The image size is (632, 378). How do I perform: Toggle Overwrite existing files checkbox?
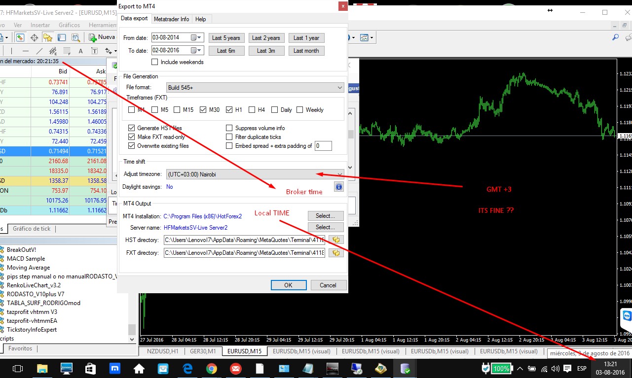pyautogui.click(x=132, y=146)
